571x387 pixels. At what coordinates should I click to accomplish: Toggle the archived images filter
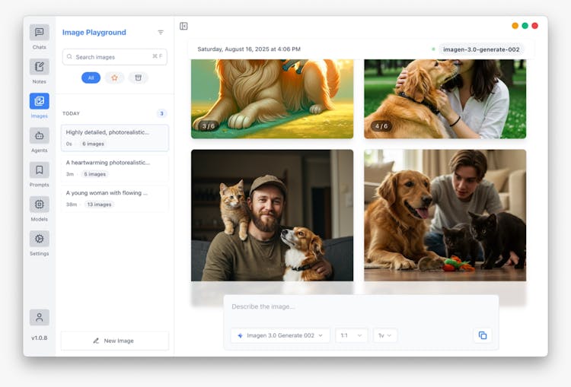(x=138, y=78)
